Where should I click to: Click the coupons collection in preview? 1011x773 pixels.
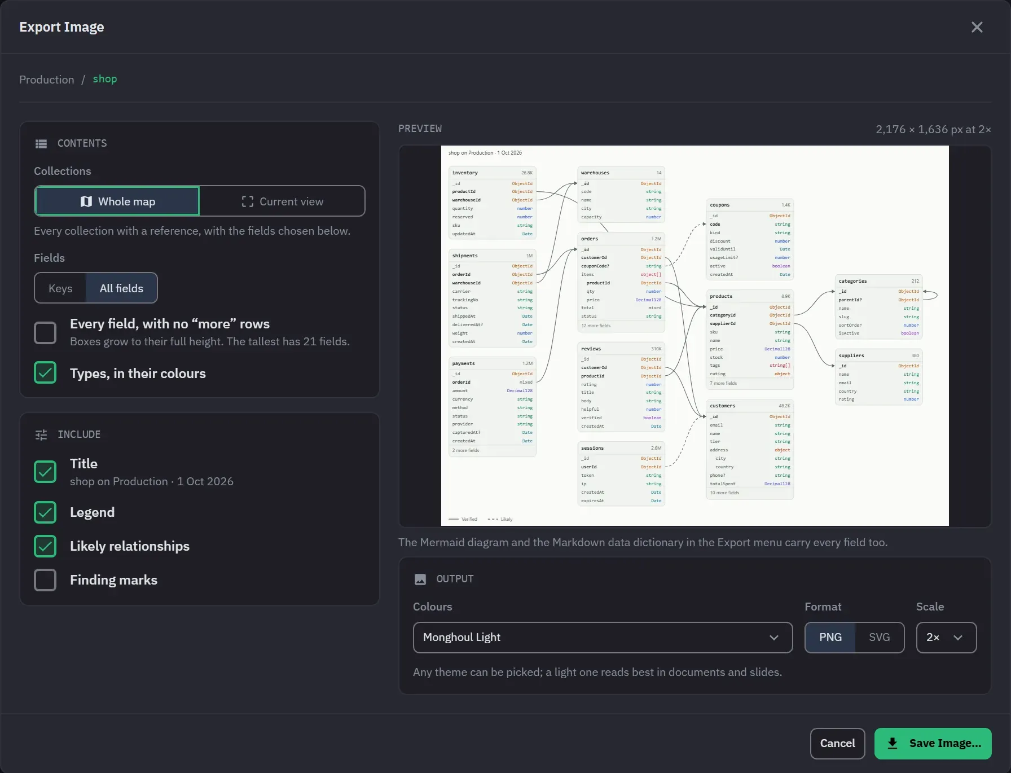pos(750,240)
